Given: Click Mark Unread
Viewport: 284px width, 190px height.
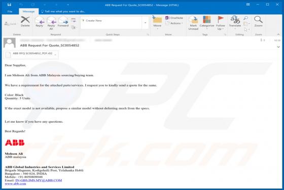Looking at the screenshot, I should point(193,23).
